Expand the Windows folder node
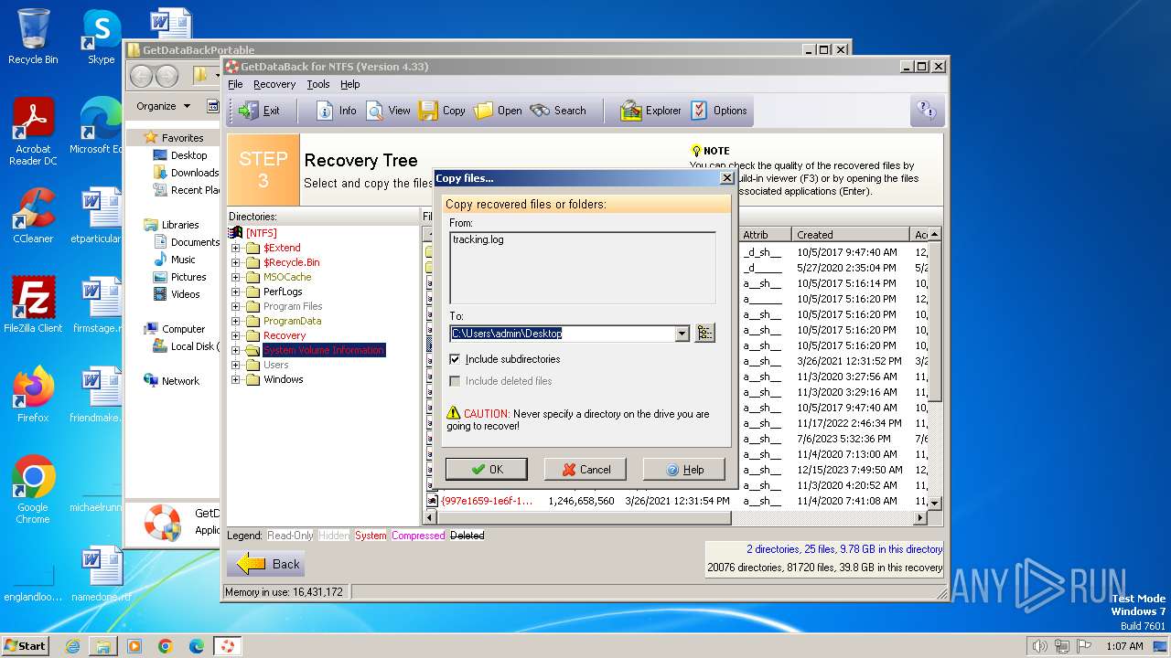The image size is (1171, 658). pos(236,379)
